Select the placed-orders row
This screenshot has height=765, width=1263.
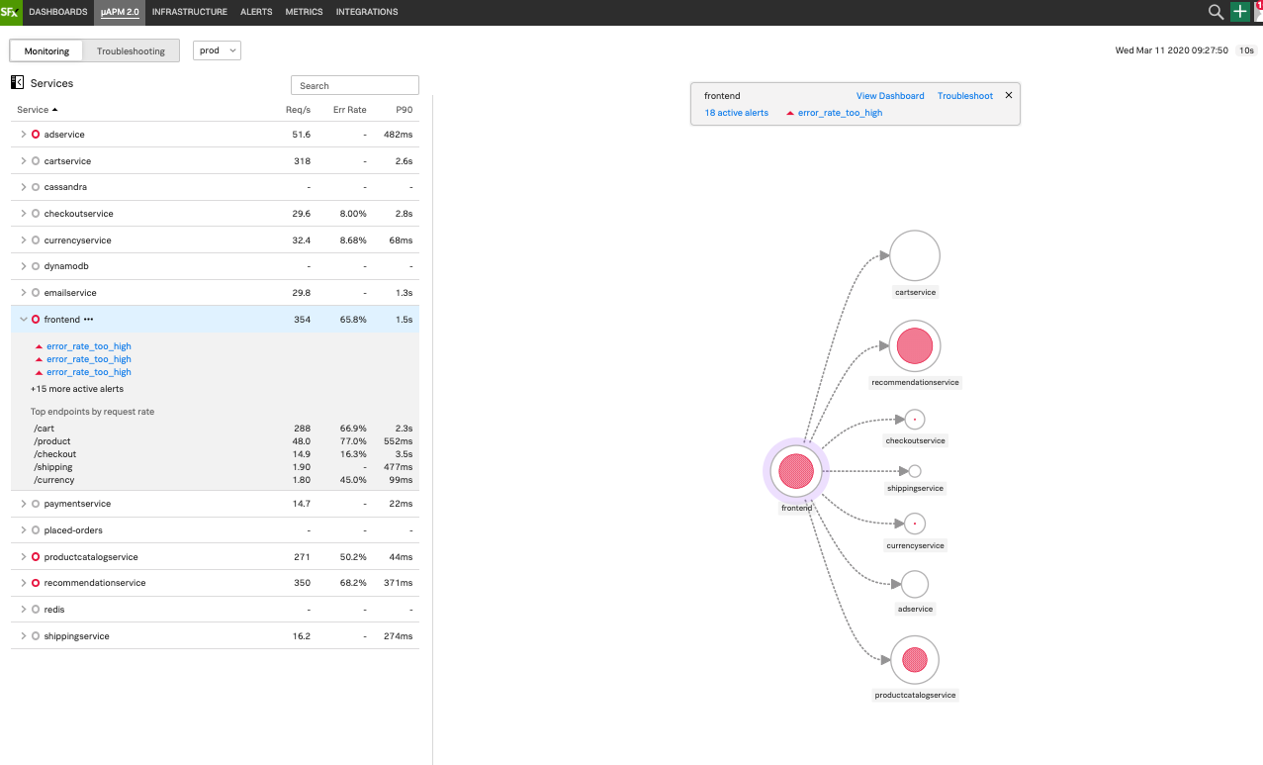click(215, 530)
